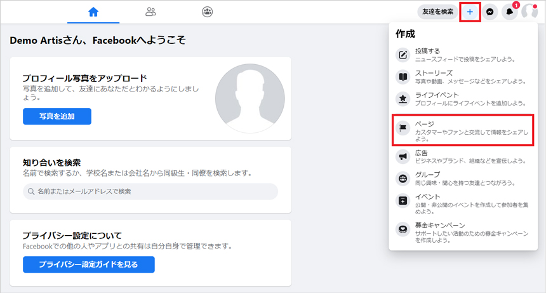Open the Friends tab icon

click(x=150, y=12)
